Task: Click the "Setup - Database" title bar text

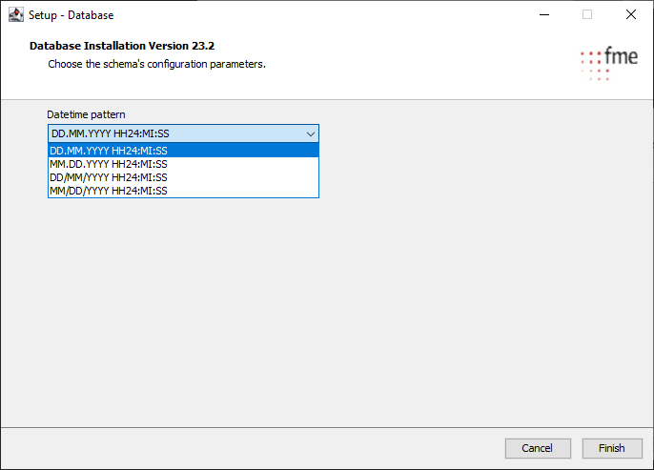Action: (72, 15)
